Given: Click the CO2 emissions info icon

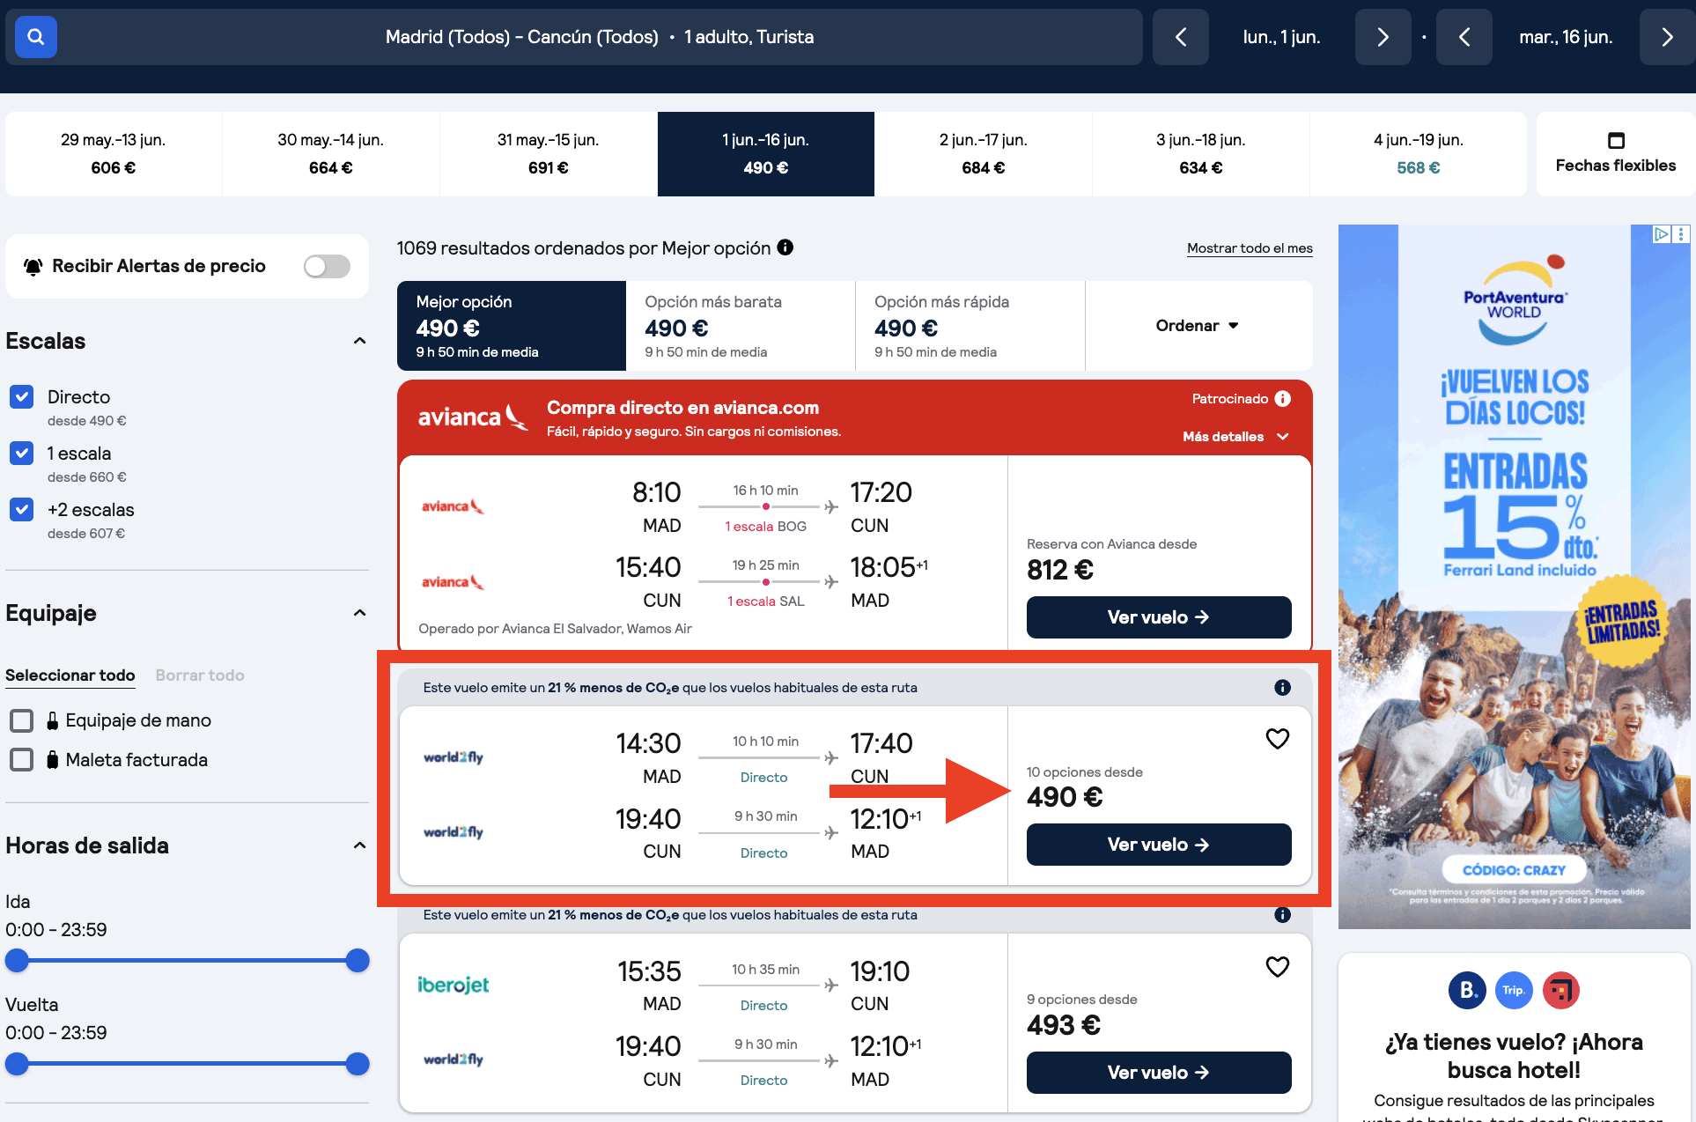Looking at the screenshot, I should point(1282,687).
